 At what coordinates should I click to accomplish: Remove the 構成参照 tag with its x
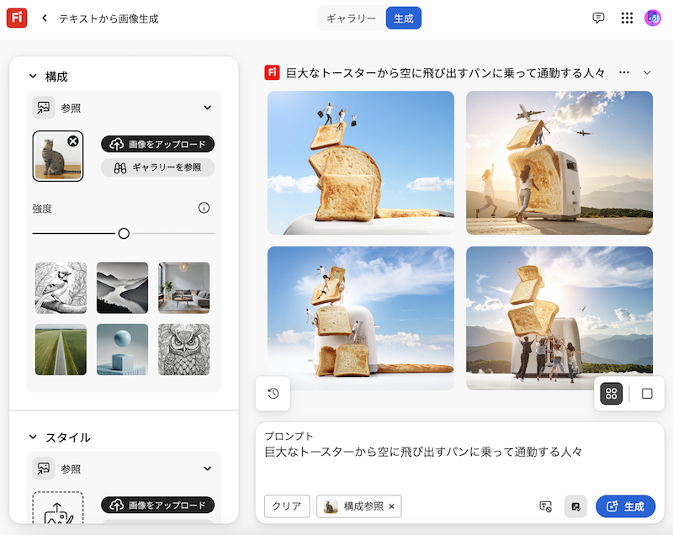[x=391, y=506]
